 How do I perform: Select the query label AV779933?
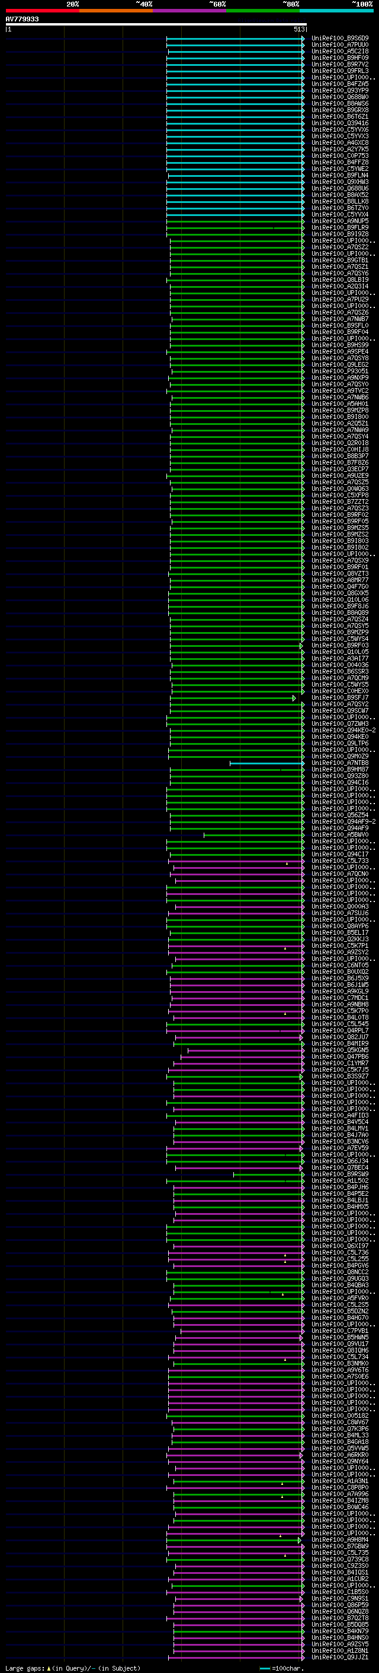point(22,20)
